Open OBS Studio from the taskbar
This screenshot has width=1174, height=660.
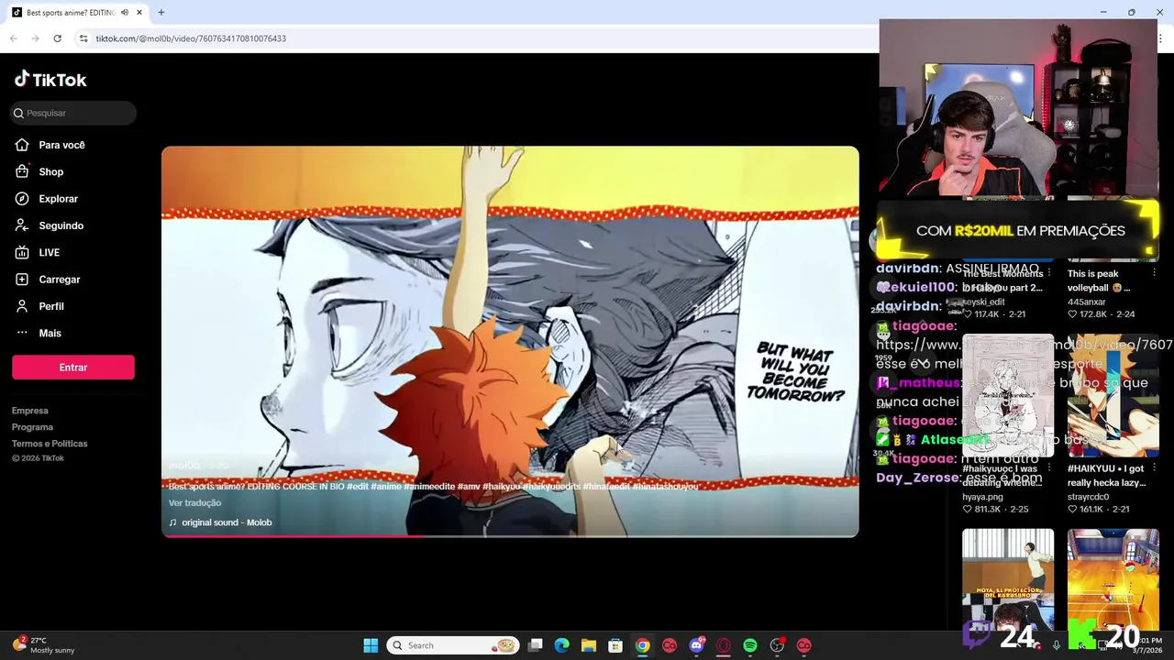tap(777, 645)
